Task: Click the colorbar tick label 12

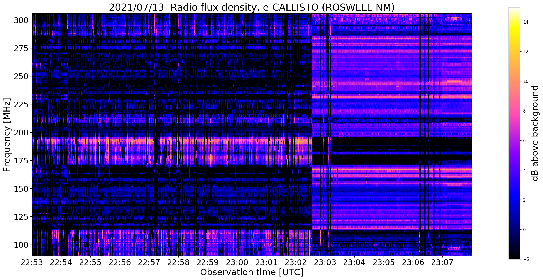Action: pos(526,52)
